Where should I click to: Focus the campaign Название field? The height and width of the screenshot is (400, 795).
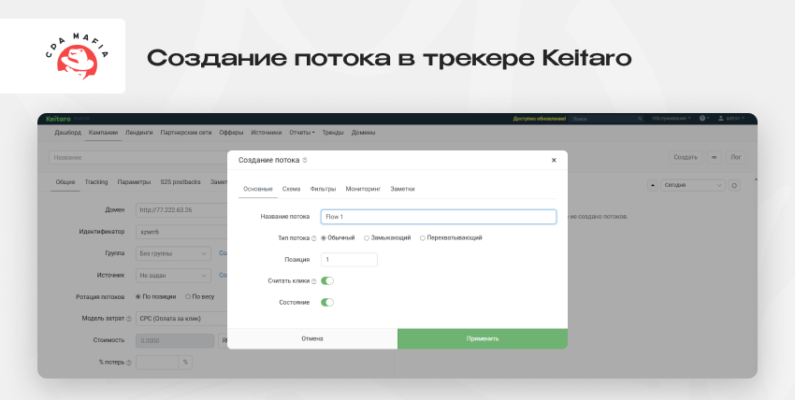point(137,157)
